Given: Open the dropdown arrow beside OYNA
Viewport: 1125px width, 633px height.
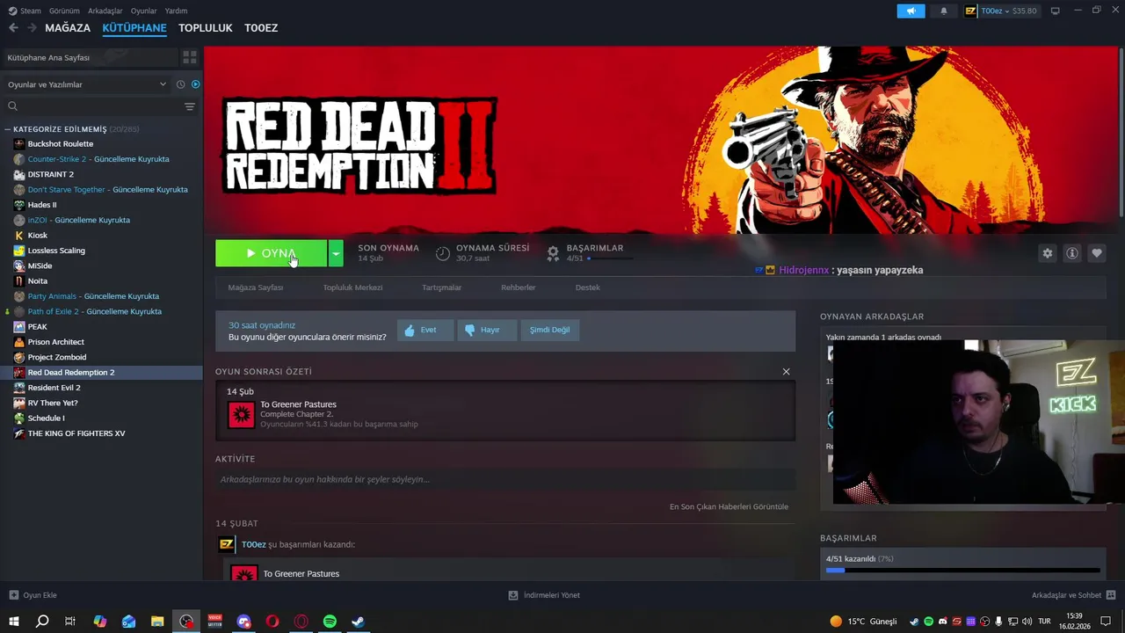Looking at the screenshot, I should (336, 253).
